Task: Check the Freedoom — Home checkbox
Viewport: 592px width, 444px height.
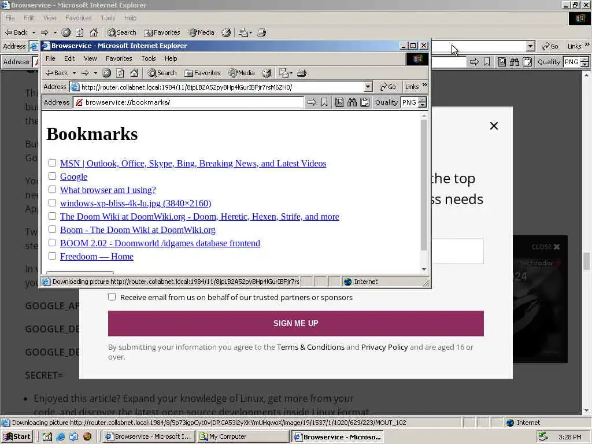Action: (x=53, y=256)
